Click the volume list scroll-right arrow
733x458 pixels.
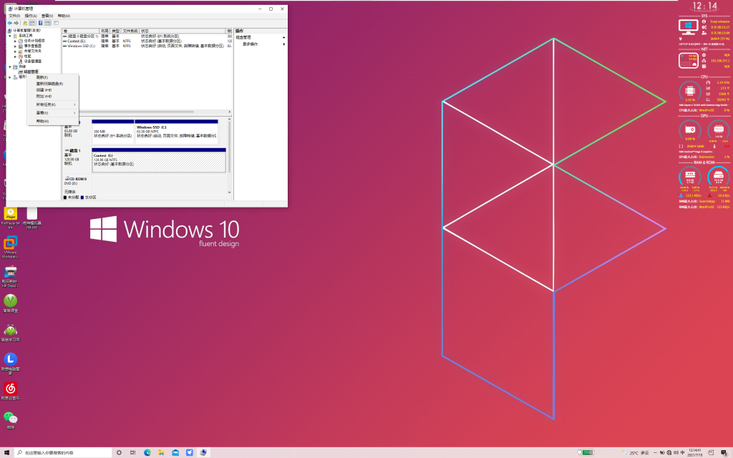click(229, 112)
